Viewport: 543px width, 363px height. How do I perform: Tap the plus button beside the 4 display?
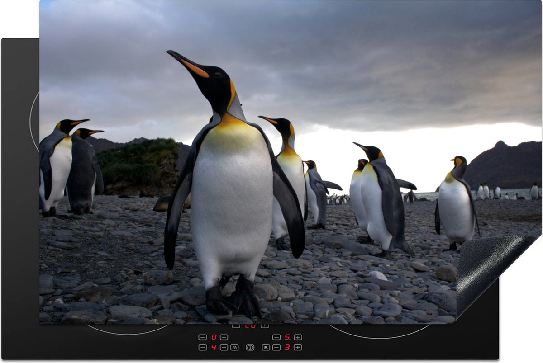click(x=224, y=348)
